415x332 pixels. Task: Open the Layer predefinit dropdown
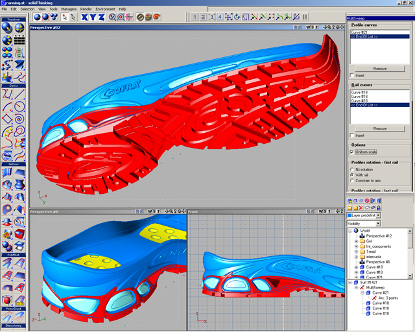(x=379, y=215)
